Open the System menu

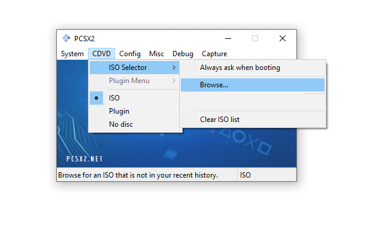click(x=72, y=54)
